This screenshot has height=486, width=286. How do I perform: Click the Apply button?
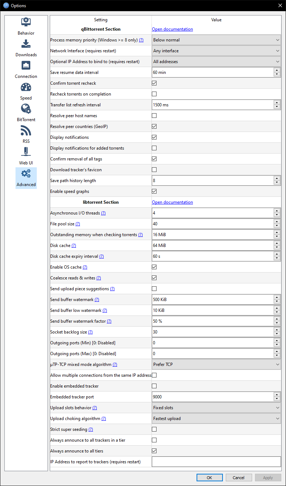[268, 477]
